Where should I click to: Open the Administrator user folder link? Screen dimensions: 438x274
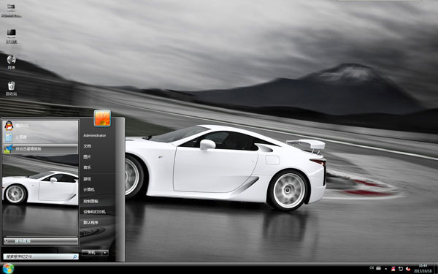pos(95,136)
